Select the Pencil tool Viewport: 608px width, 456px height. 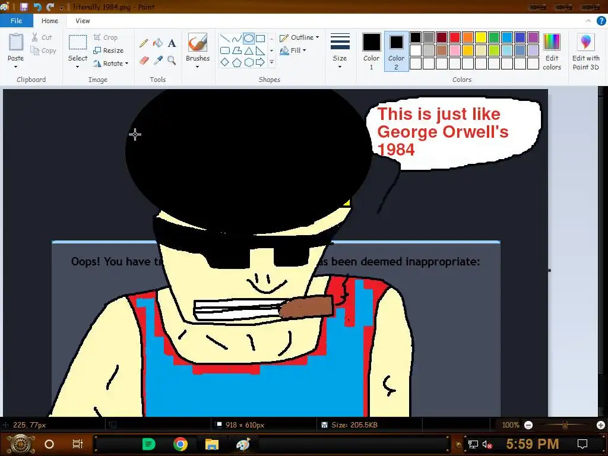(x=144, y=43)
